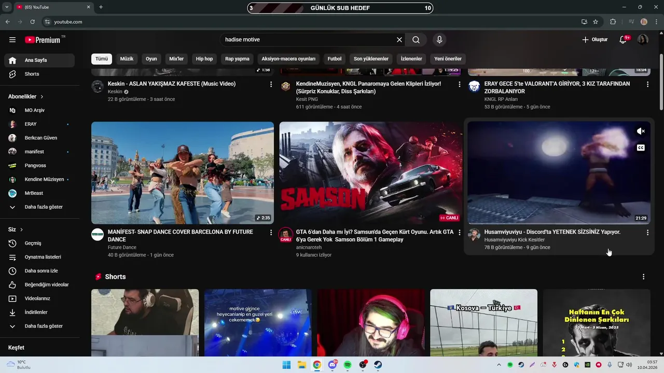
Task: Open MANİFEST Snap Dance Barcelona thumbnail
Action: tap(183, 173)
